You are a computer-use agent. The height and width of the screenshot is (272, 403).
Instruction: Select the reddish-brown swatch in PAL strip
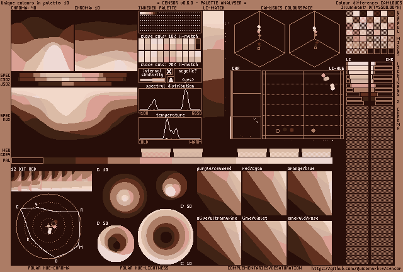pyautogui.click(x=91, y=161)
